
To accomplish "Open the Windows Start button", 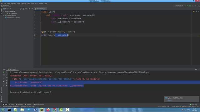I will click(3, 110).
